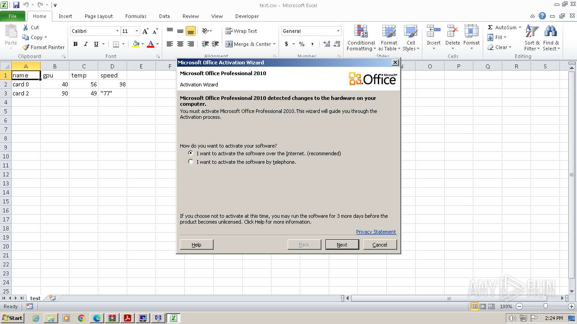Open the Font Color dropdown arrow

point(157,44)
